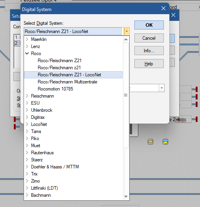Close the Setup window behind
200x207 pixels.
click(x=173, y=15)
